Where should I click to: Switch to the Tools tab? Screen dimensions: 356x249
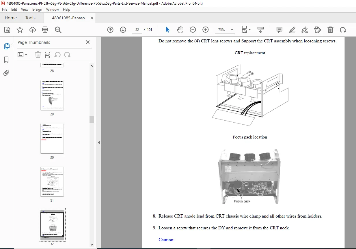click(30, 18)
